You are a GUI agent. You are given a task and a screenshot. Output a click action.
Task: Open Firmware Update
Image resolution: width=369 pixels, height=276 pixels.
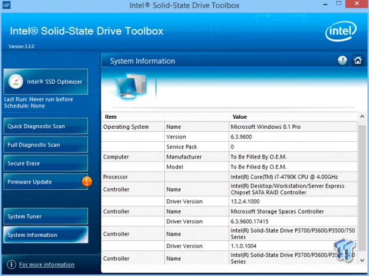(46, 182)
